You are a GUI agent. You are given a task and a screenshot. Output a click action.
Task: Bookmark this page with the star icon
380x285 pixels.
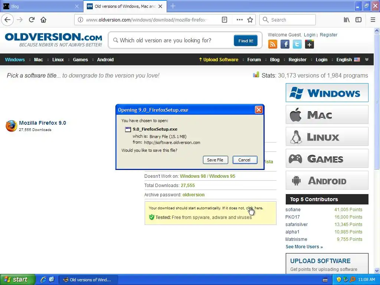[x=250, y=20]
